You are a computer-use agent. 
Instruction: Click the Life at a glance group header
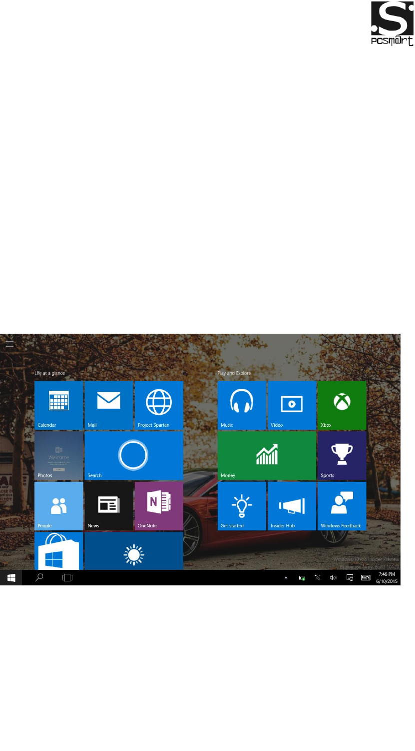pyautogui.click(x=49, y=373)
